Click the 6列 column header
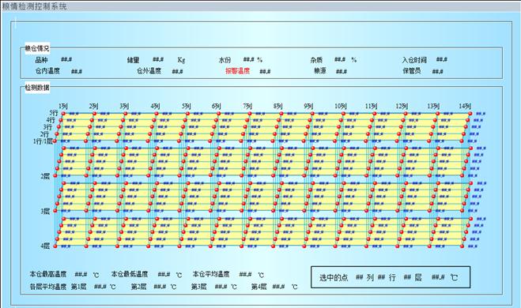The width and height of the screenshot is (521, 308). (x=217, y=106)
